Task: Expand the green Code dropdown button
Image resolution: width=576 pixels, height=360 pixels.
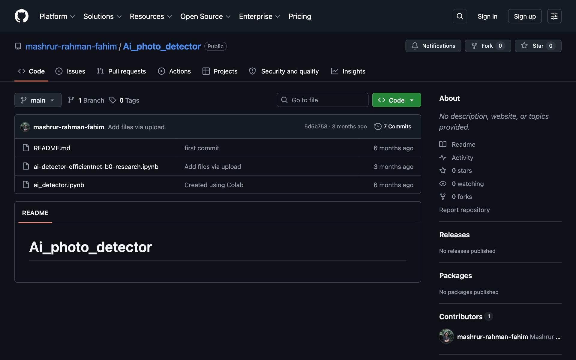Action: [396, 100]
